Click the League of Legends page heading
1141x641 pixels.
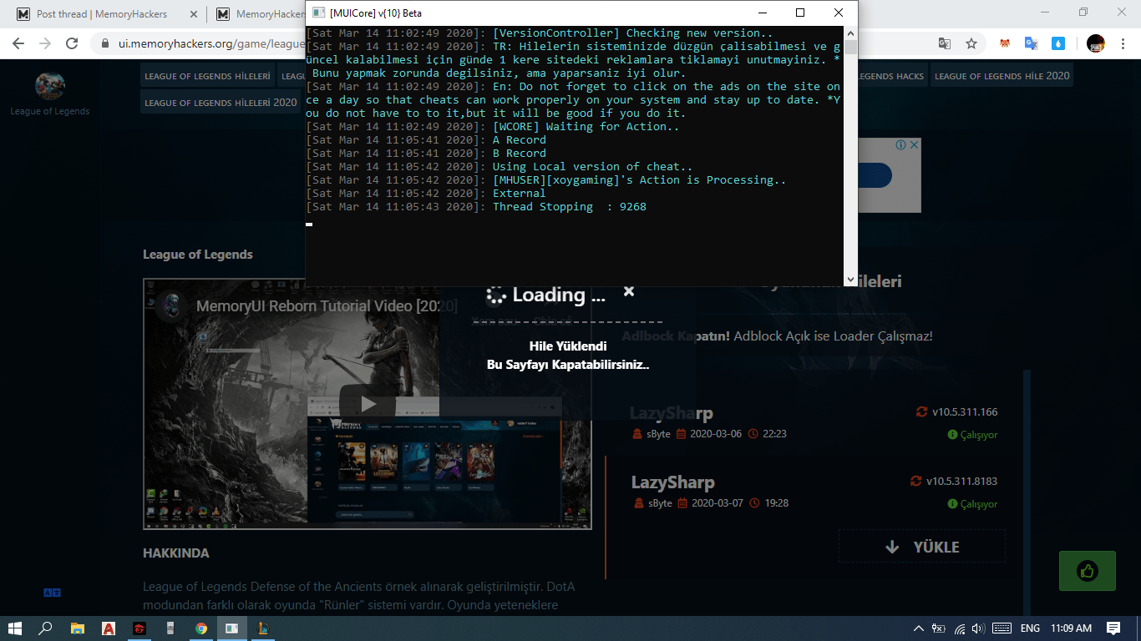tap(198, 255)
